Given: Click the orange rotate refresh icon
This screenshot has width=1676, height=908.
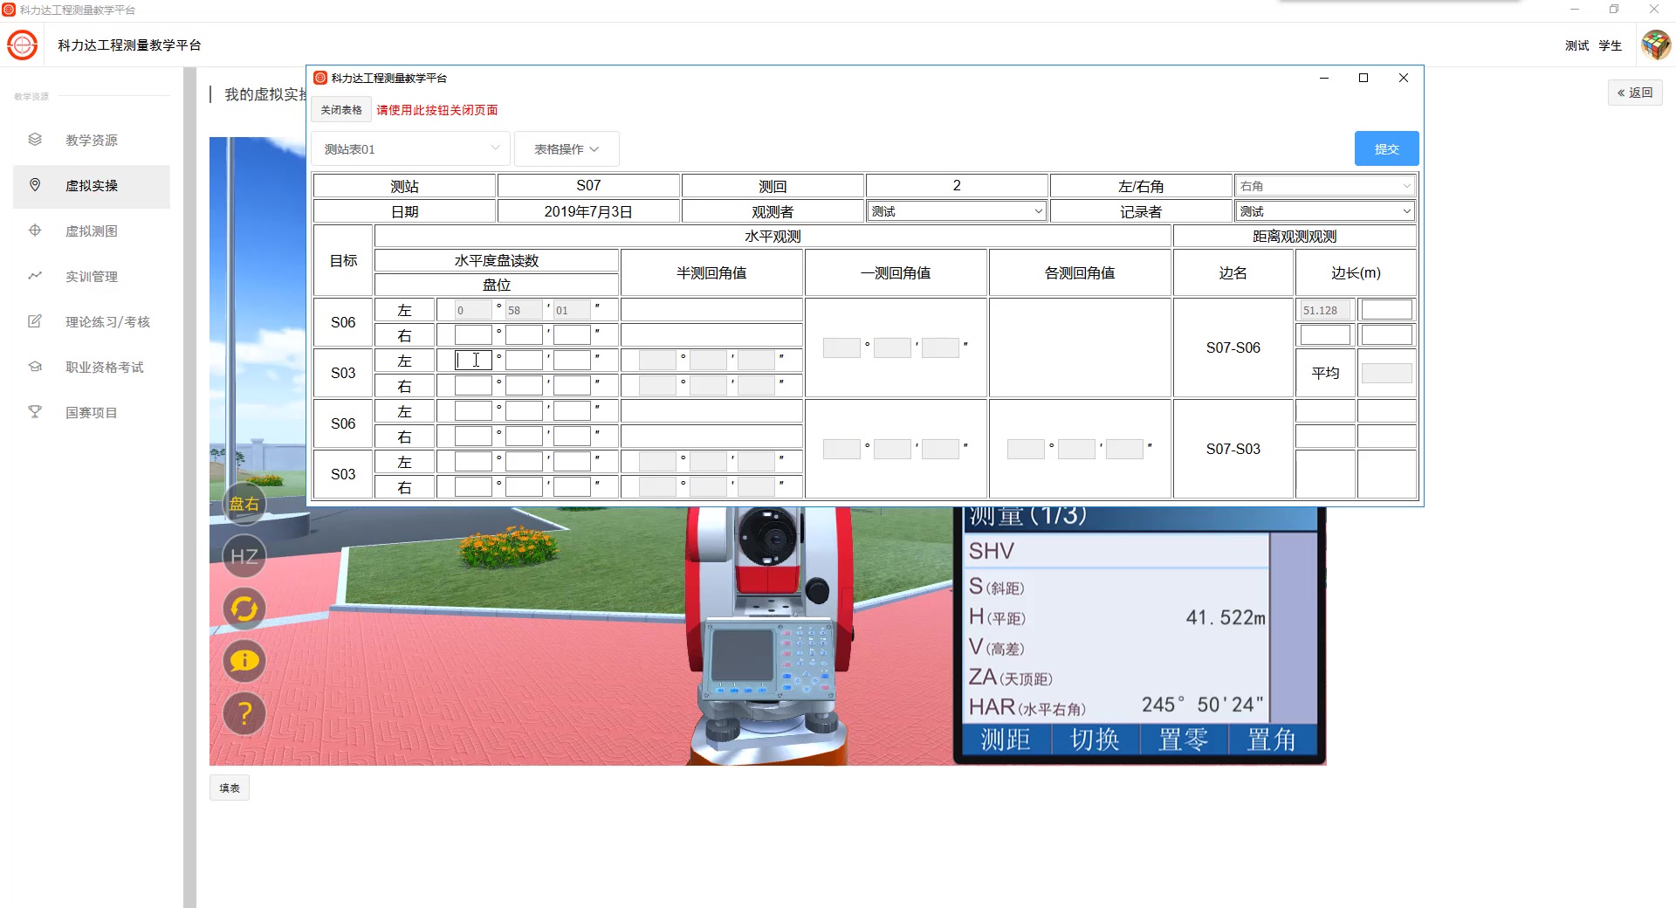Looking at the screenshot, I should 244,609.
